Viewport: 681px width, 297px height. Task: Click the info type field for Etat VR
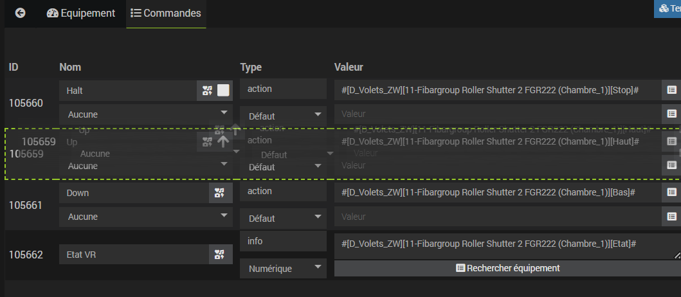(x=283, y=241)
